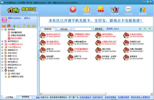Open the speech bubble forum icon

[129, 9]
